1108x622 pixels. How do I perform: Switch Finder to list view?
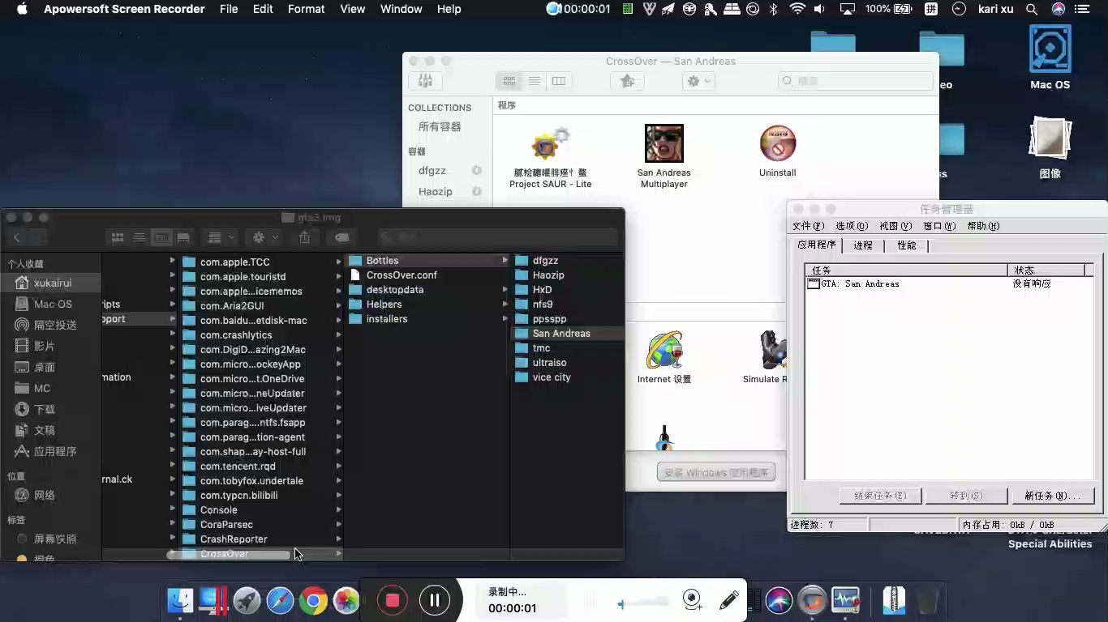click(140, 237)
